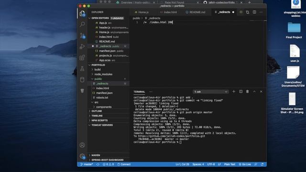Click the UTF-8 encoding status item
Image resolution: width=306 pixels, height=172 pixels.
pyautogui.click(x=211, y=164)
